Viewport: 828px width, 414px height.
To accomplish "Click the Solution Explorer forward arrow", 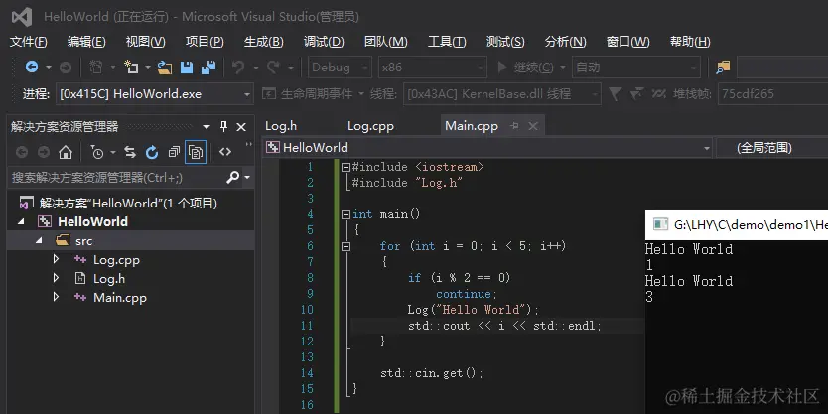I will [44, 152].
